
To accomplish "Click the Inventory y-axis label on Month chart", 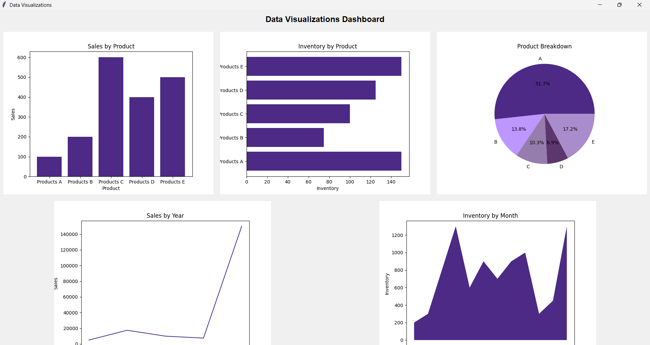I will (387, 284).
